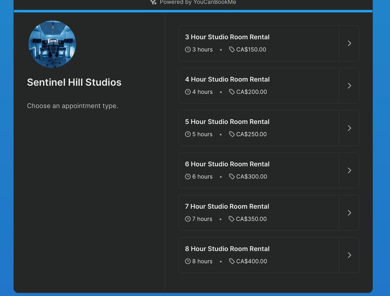The height and width of the screenshot is (296, 390).
Task: Open the 6 Hour Studio Room Rental chevron arrow
Action: (x=349, y=170)
